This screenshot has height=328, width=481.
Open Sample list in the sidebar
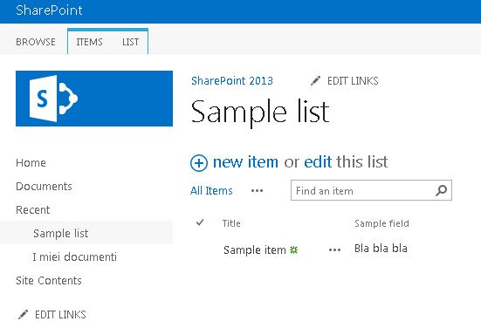61,233
